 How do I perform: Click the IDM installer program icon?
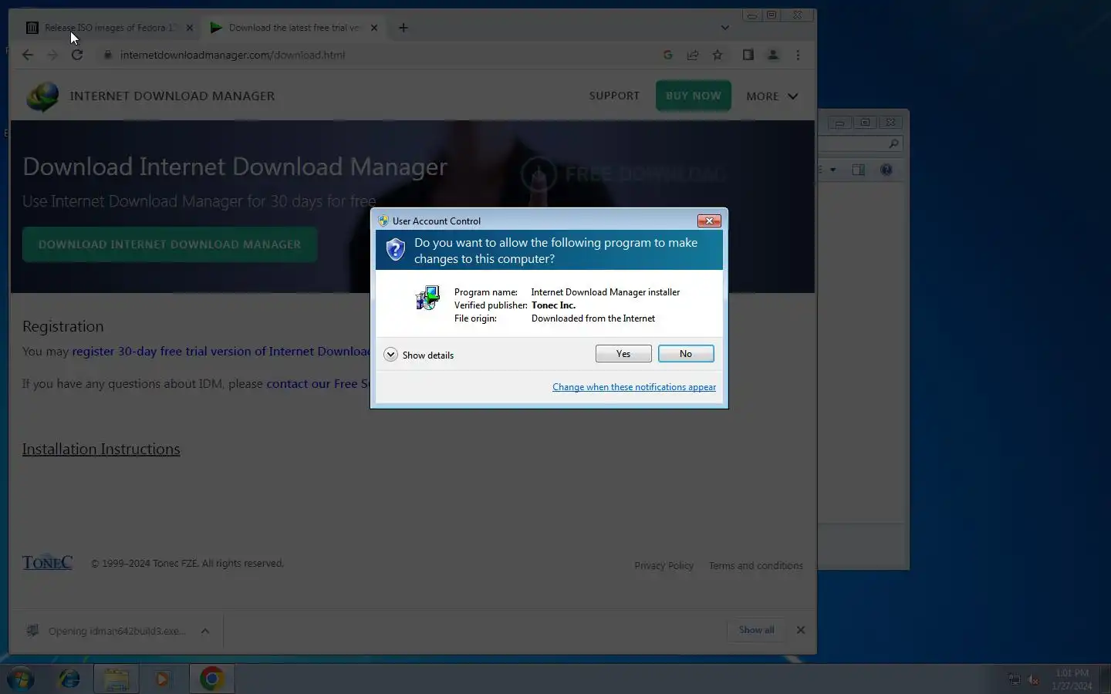(x=427, y=298)
